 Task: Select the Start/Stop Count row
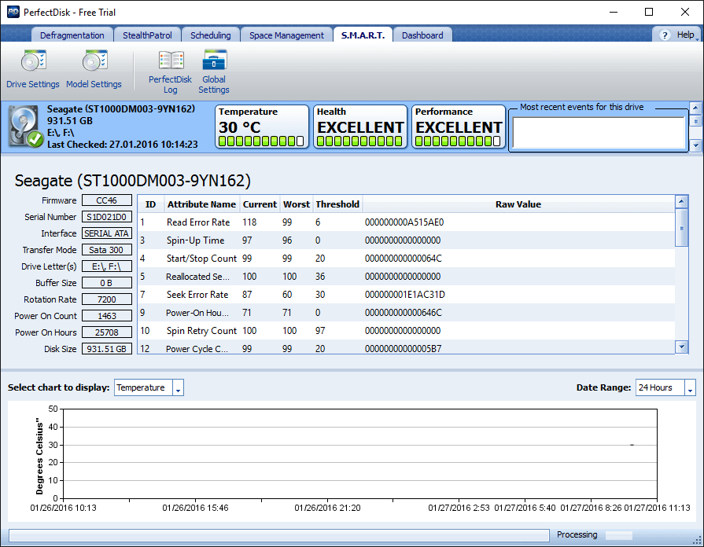point(406,259)
